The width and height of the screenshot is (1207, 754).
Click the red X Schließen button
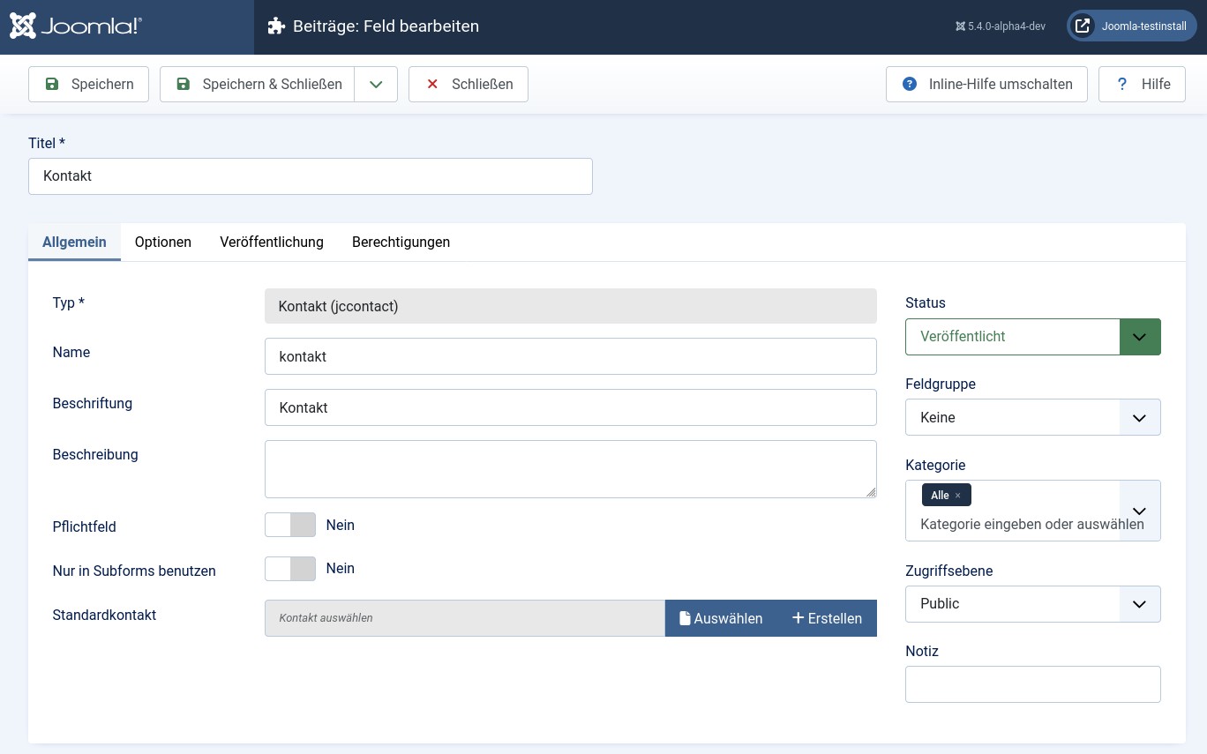coord(468,85)
